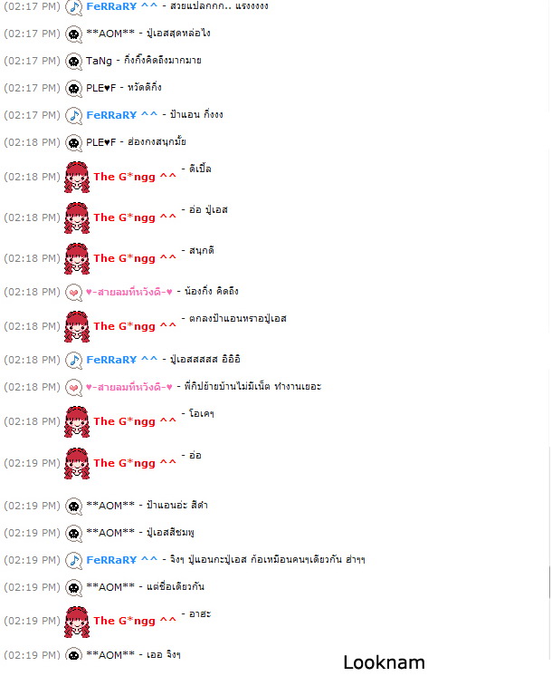Open pink สายลมที่หวังดี username at น้องกิ่ง คิดถึง message
Screen dimensions: 552x676
pyautogui.click(x=129, y=292)
